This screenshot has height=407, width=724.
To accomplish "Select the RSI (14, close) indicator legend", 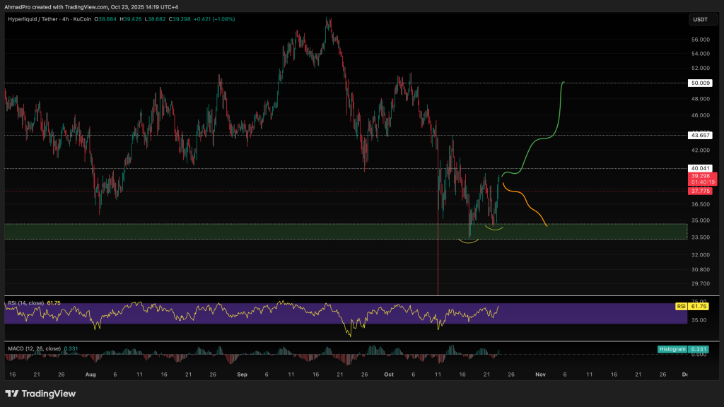I will pos(25,302).
